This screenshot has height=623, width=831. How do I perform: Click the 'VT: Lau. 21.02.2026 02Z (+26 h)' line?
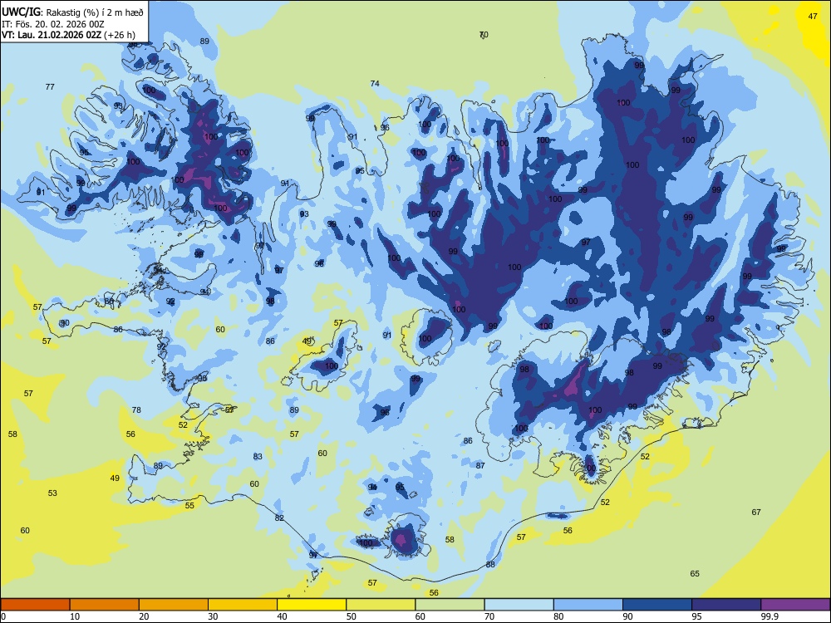point(68,36)
